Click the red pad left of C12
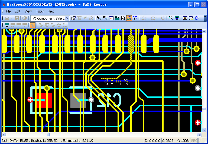Image resolution: width=208 pixels, height=144 pixels. pyautogui.click(x=44, y=101)
